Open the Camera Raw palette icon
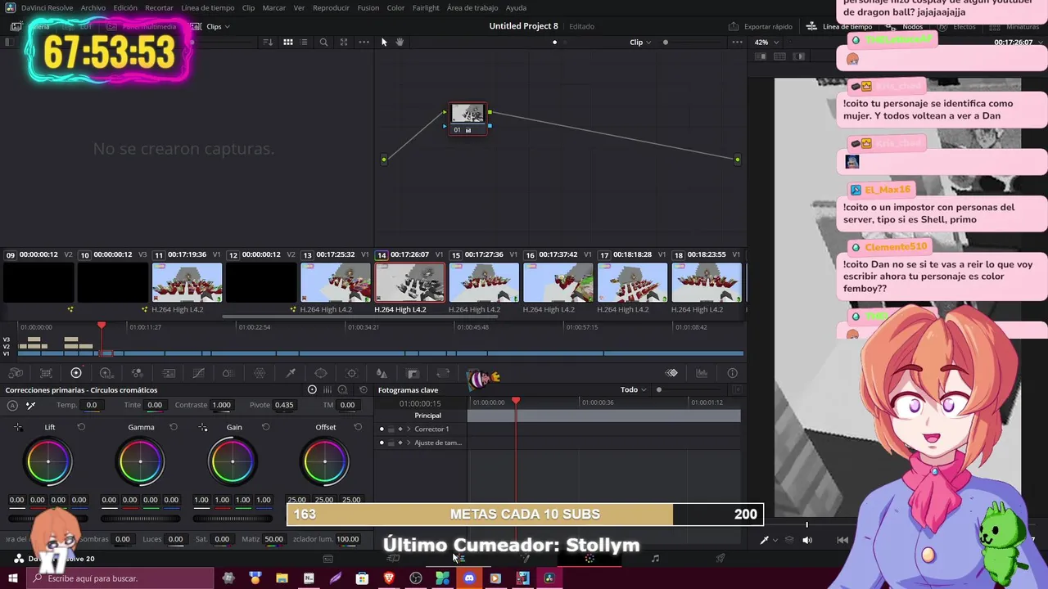This screenshot has height=589, width=1048. pyautogui.click(x=16, y=373)
